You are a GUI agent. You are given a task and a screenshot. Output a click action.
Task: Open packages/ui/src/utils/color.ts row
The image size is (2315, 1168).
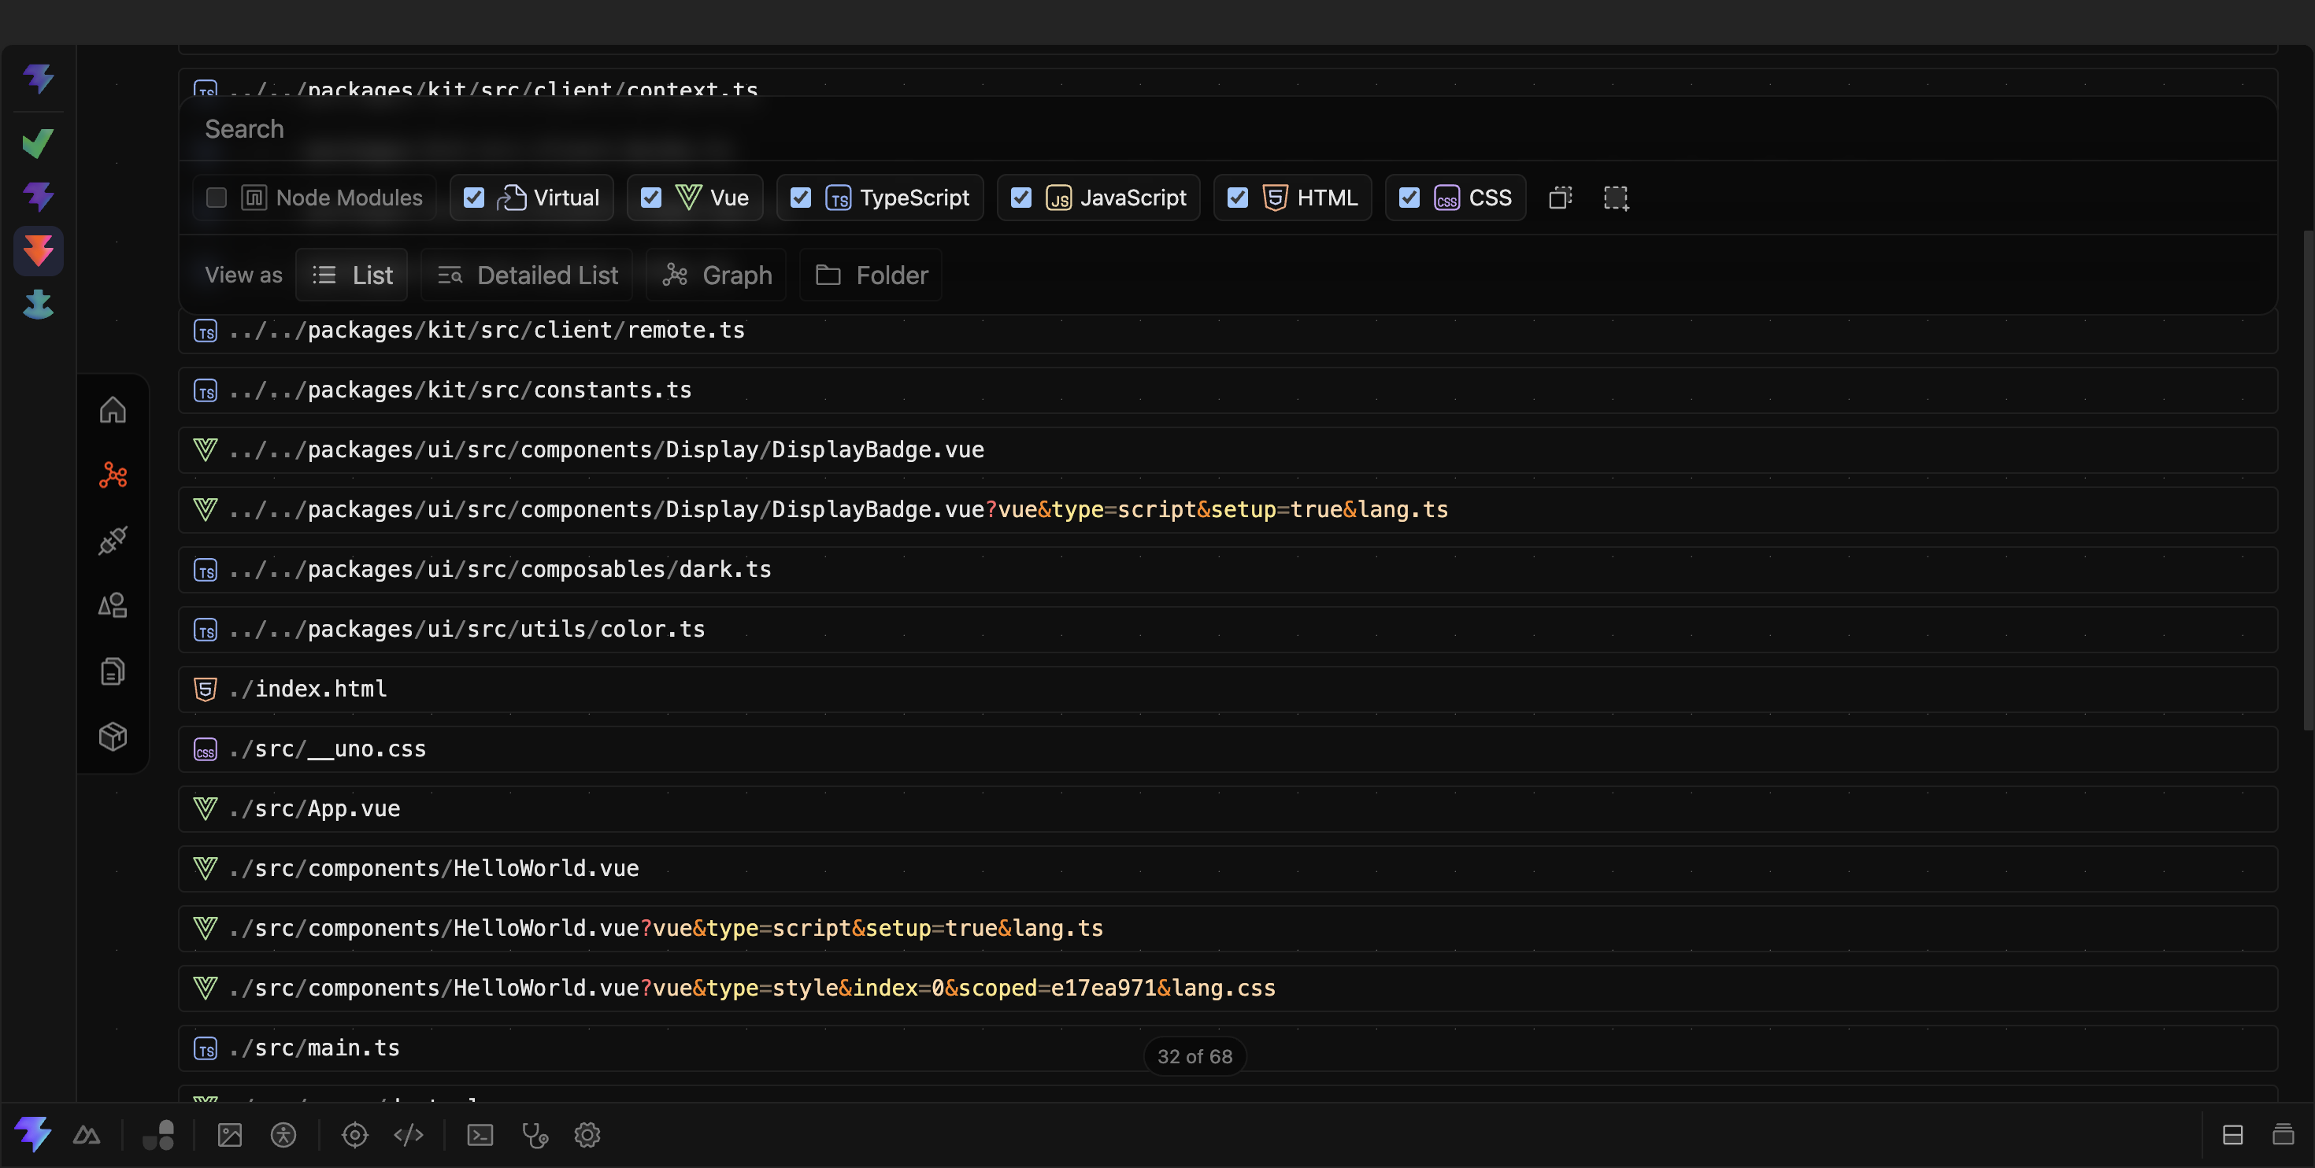tap(1228, 630)
